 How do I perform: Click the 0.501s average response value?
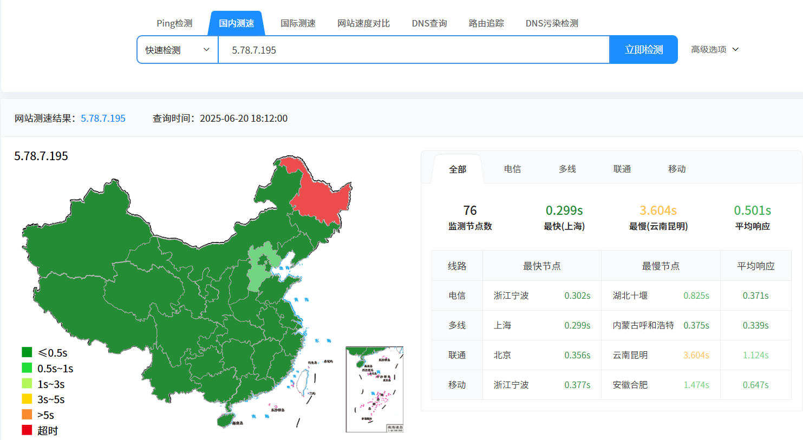tap(753, 211)
